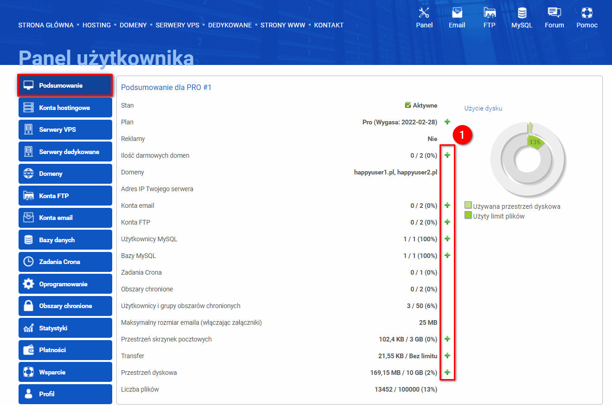Click the 13452 / 100000 (13%) value
Viewport: 612px width, 406px height.
pos(406,389)
